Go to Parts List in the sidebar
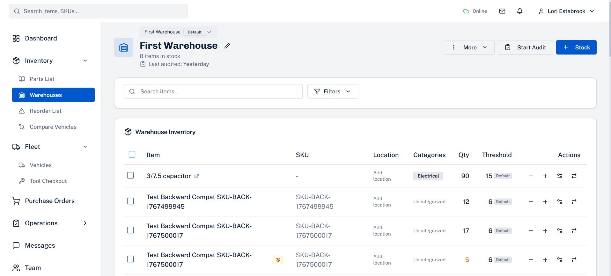Viewport: 611px width, 276px height. tap(42, 79)
